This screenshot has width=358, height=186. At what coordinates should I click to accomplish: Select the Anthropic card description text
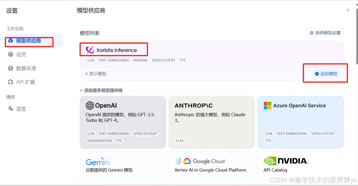210,117
